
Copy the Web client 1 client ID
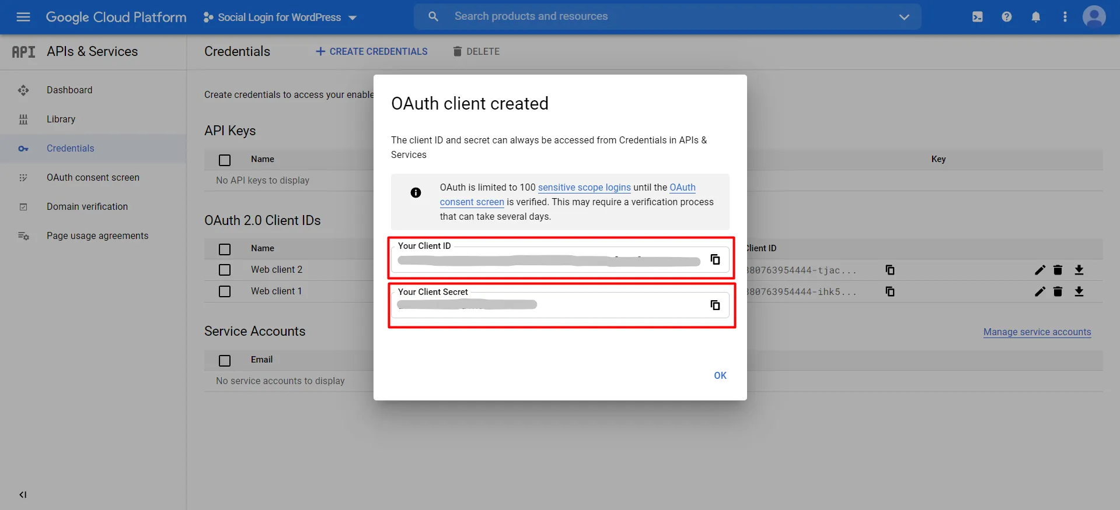[890, 291]
